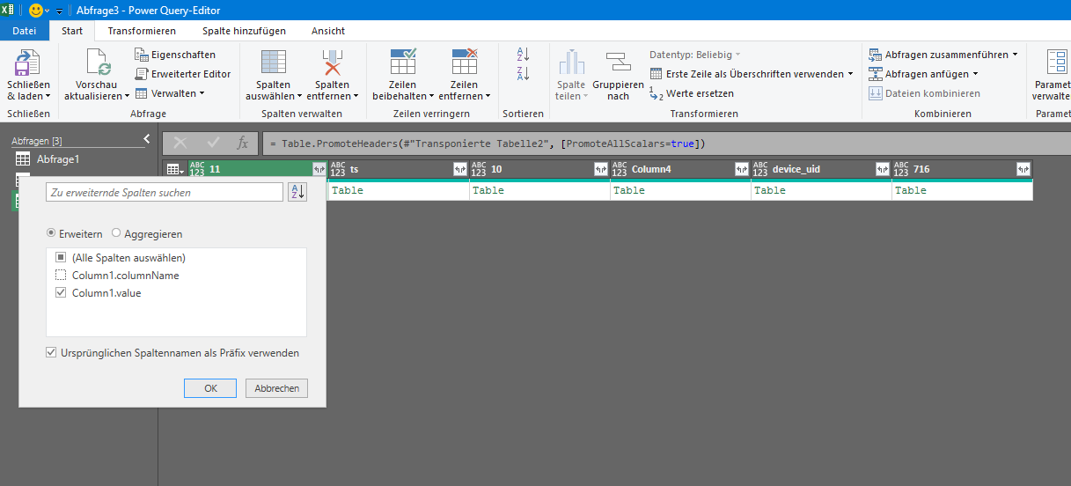Confirm formula with checkmark icon
This screenshot has width=1071, height=486.
213,143
